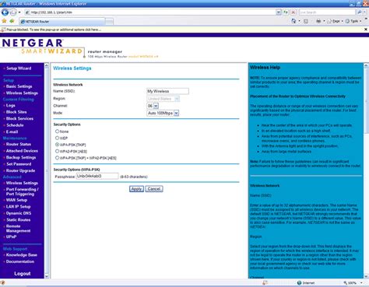Open the recent pages dropdown arrow
Image resolution: width=369 pixels, height=287 pixels.
[x=19, y=12]
